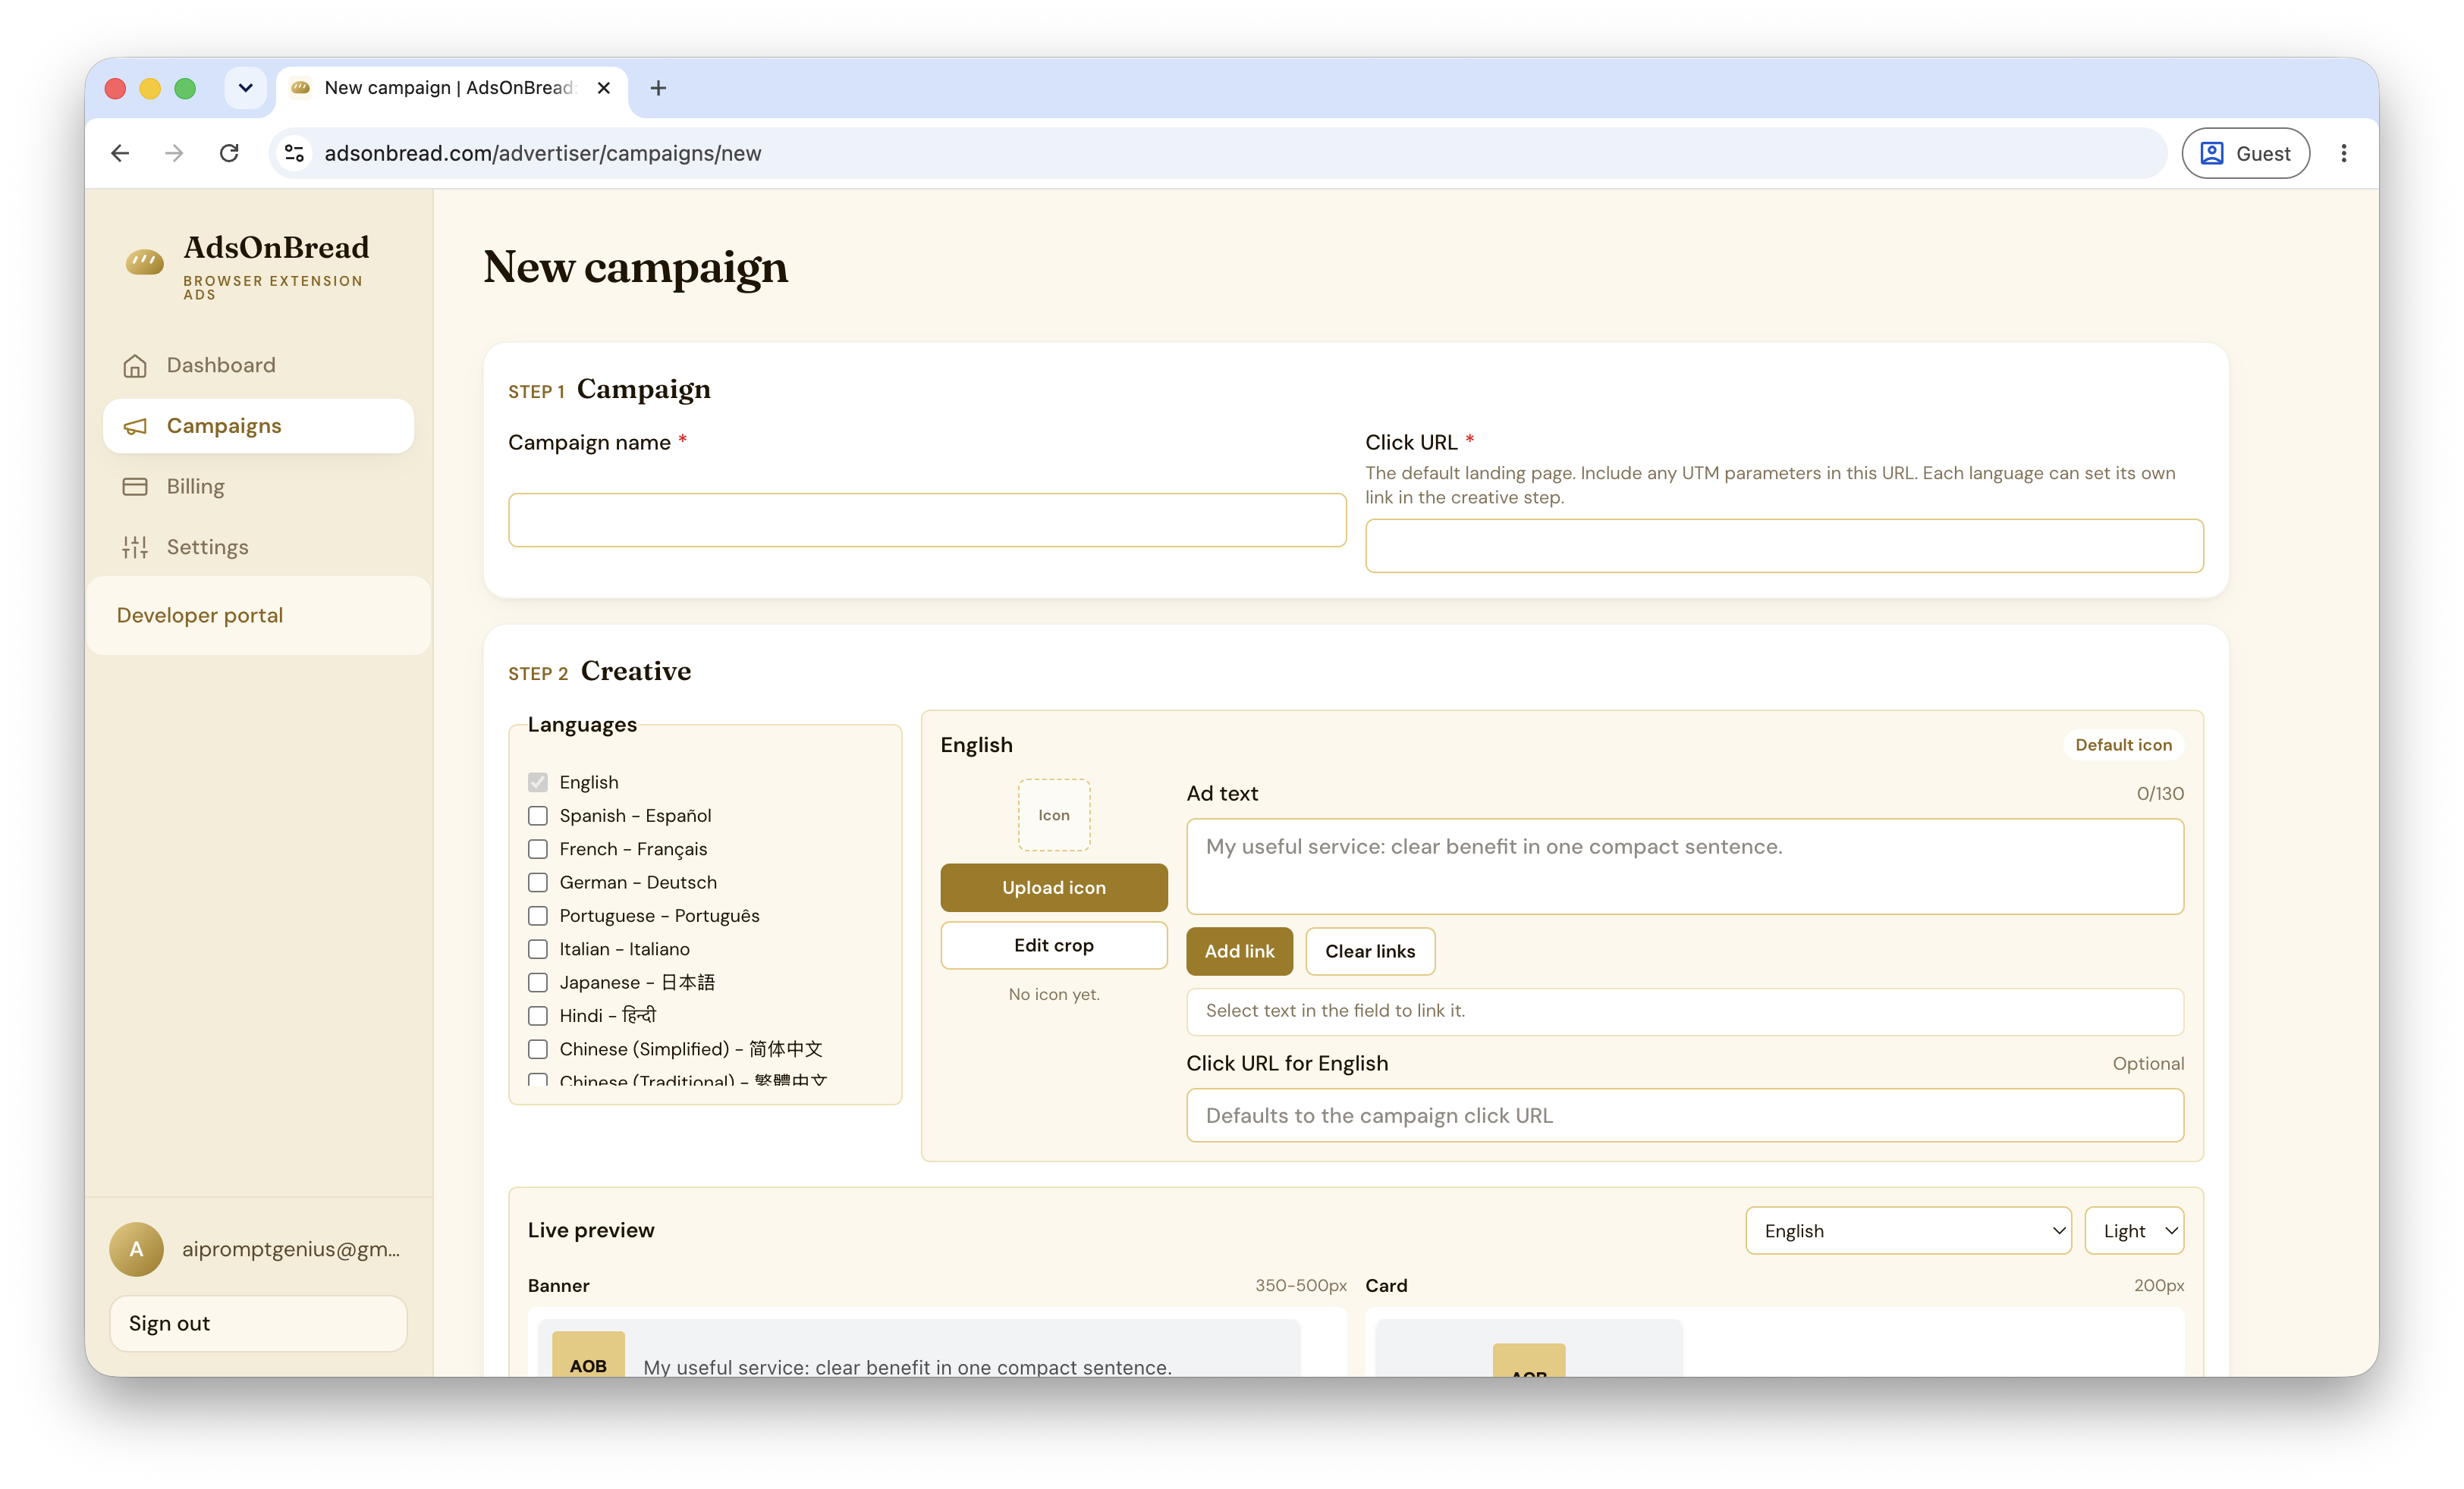Click the 'No icon yet.' text
Screen dimensions: 2464x1489
point(1054,995)
